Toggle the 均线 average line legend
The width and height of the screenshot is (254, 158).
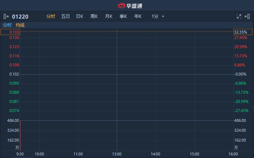click(x=20, y=25)
